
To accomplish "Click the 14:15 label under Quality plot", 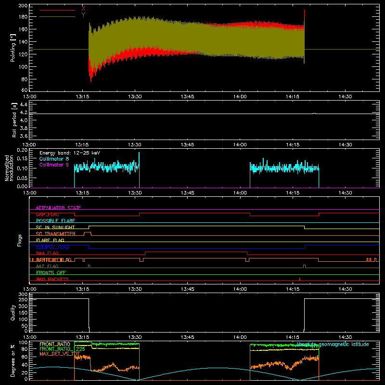I will click(293, 337).
